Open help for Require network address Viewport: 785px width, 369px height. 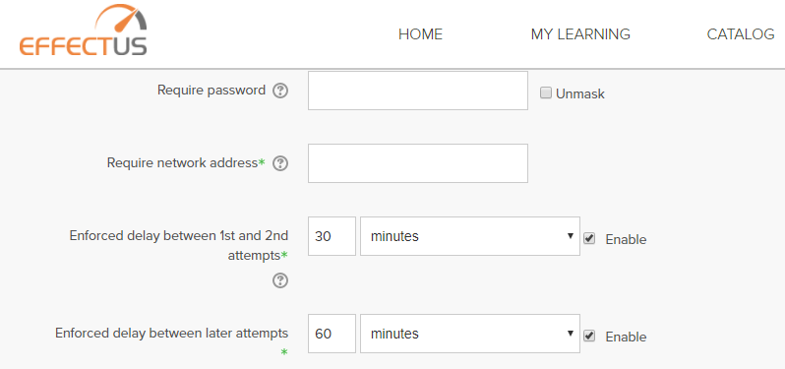280,163
